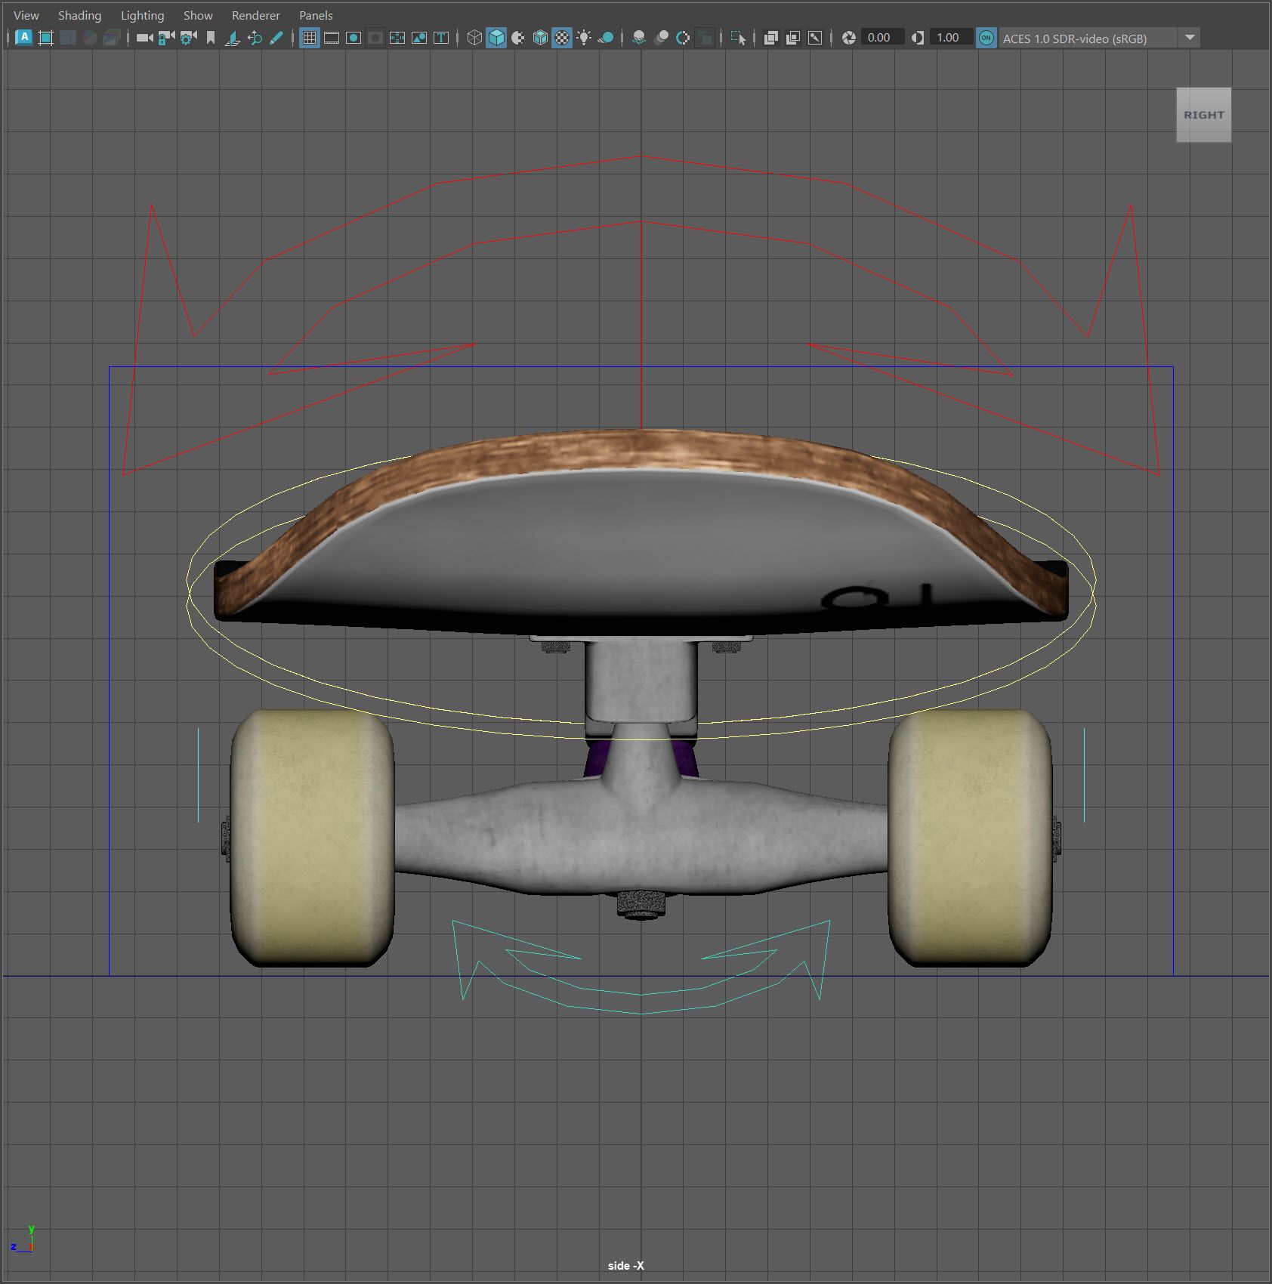
Task: Open the Show menu
Action: [x=198, y=15]
